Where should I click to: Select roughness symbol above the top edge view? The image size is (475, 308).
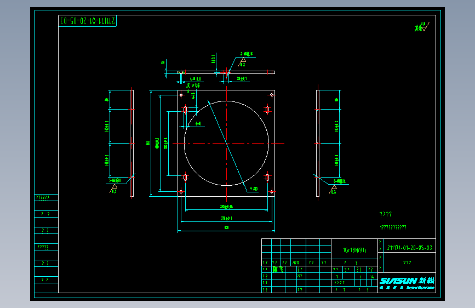(x=242, y=62)
